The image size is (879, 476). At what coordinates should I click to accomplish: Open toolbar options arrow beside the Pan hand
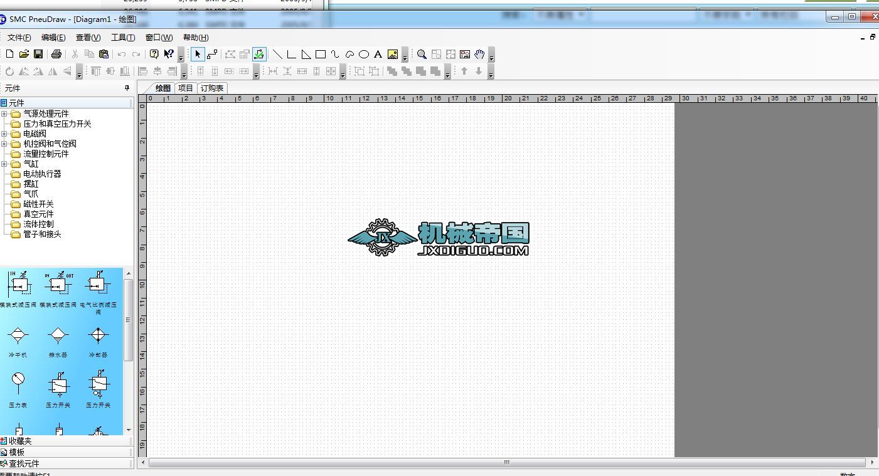point(491,55)
